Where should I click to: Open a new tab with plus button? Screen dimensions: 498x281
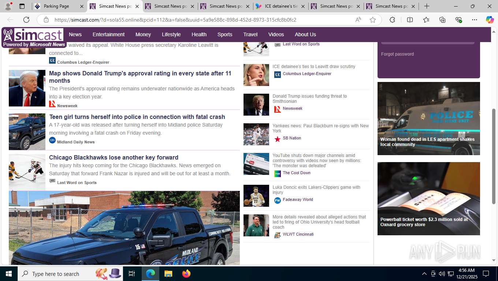(x=427, y=6)
